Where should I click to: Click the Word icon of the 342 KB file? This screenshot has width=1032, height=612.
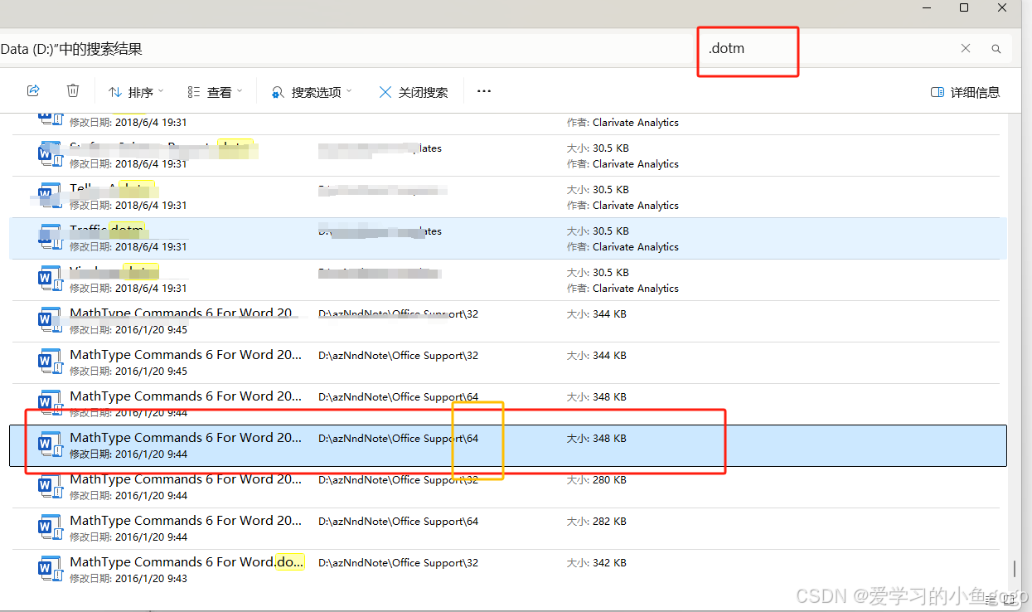click(50, 569)
